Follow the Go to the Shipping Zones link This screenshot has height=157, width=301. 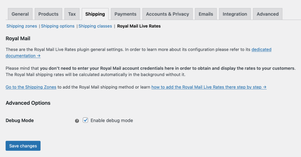(x=31, y=87)
